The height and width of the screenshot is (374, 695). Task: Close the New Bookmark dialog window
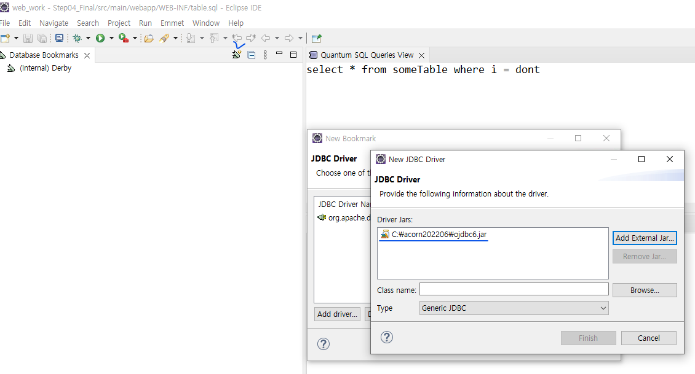(x=606, y=139)
